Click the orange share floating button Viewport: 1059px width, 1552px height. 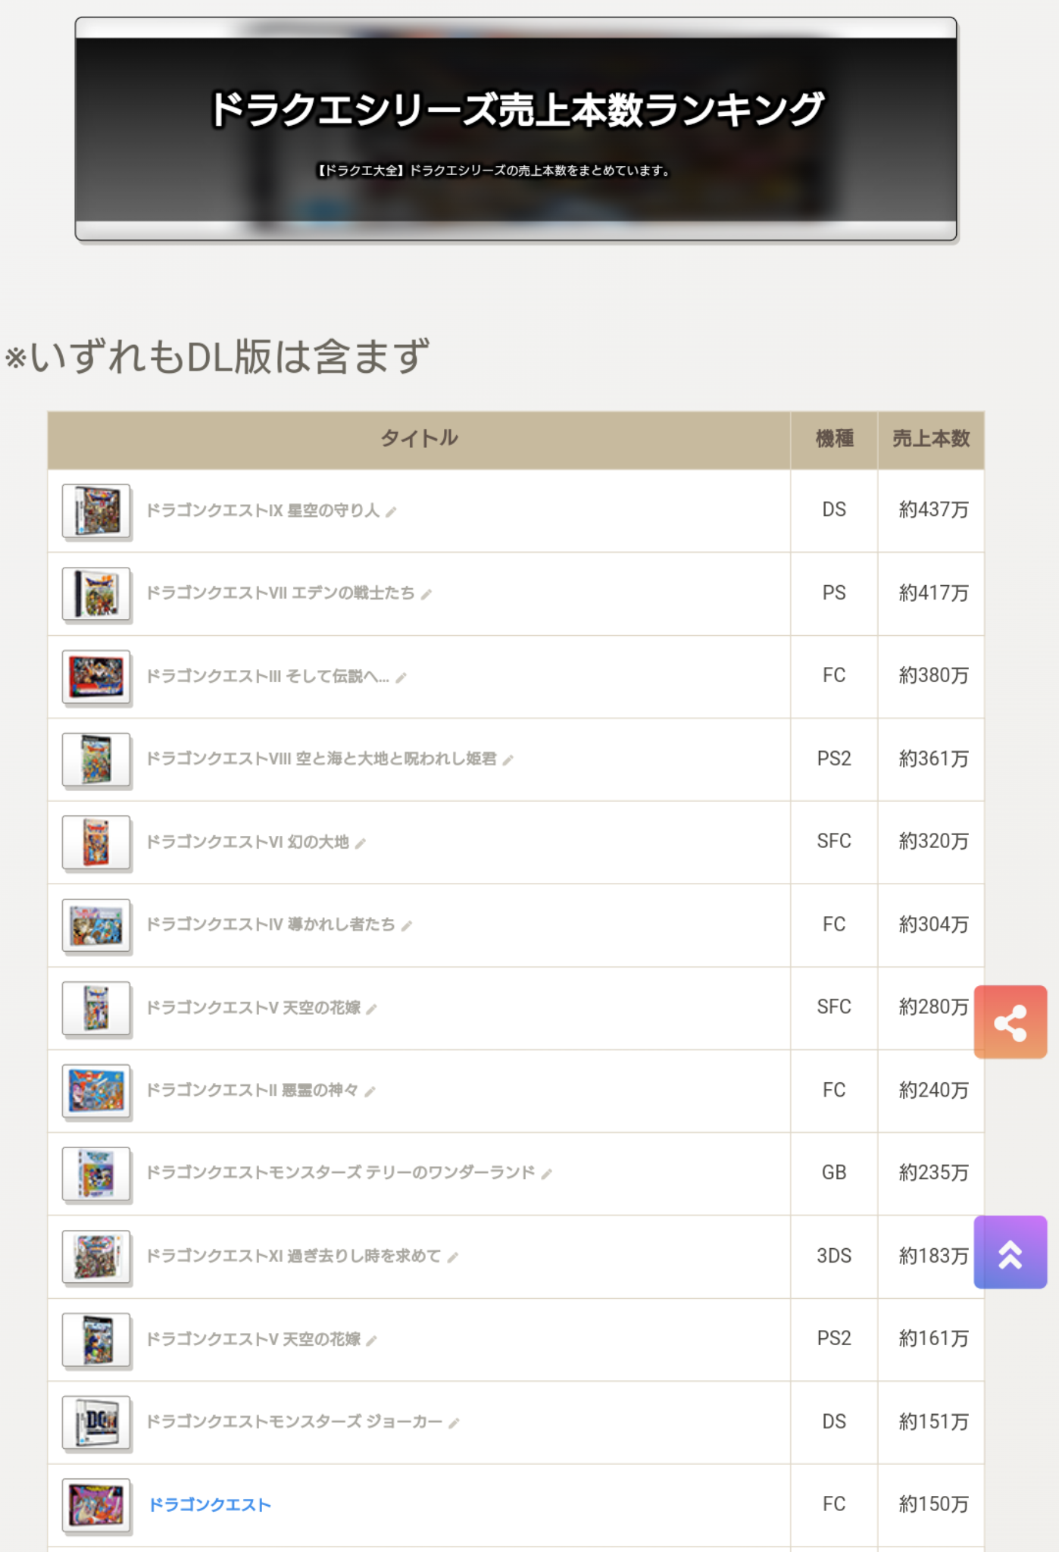pyautogui.click(x=1010, y=1022)
